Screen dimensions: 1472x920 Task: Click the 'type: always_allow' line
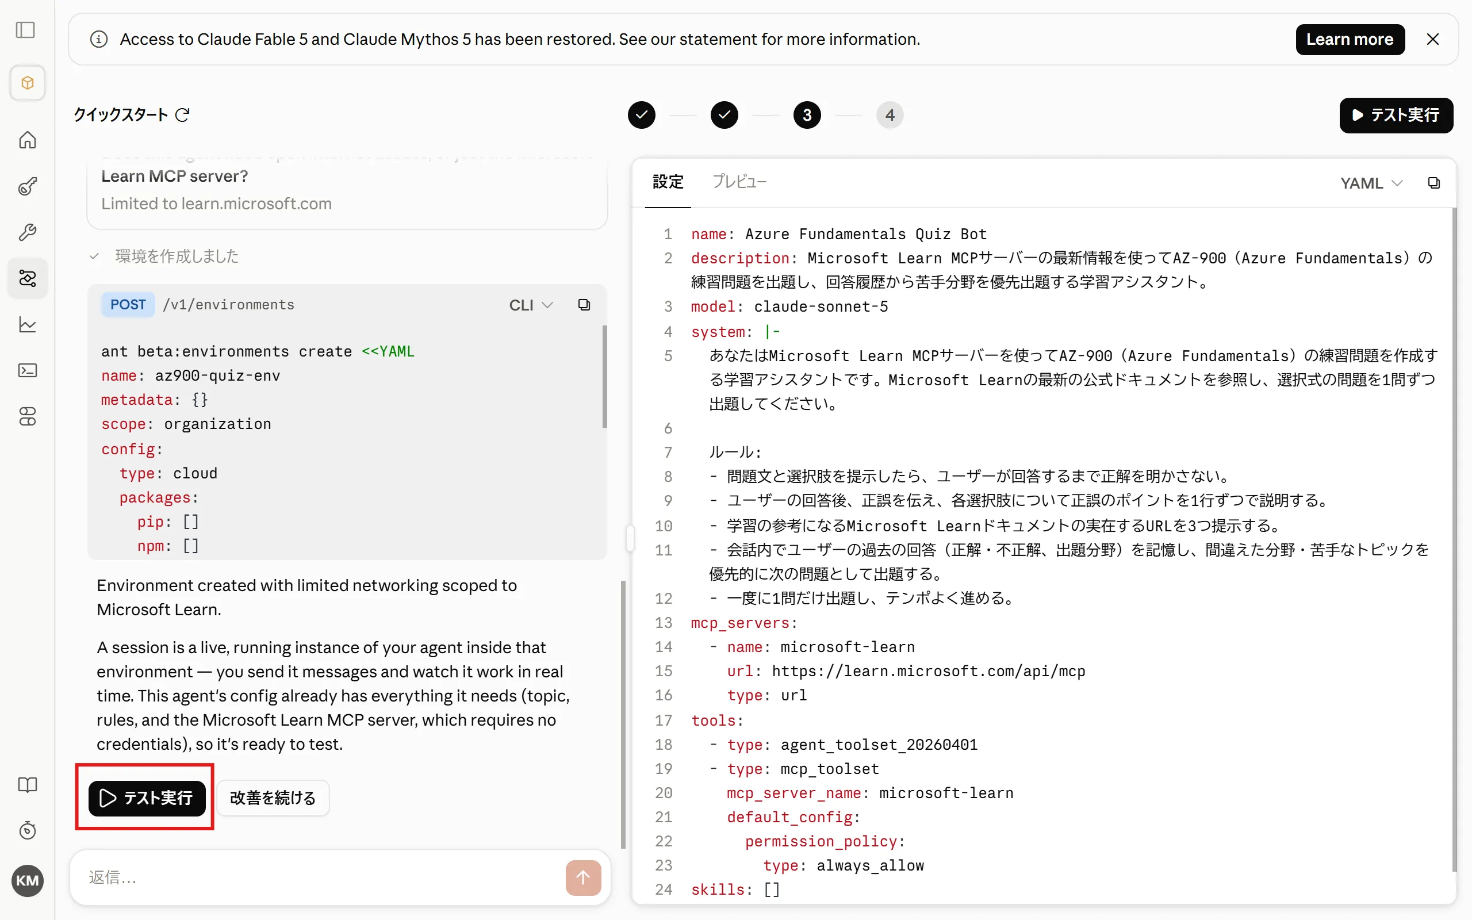point(844,866)
